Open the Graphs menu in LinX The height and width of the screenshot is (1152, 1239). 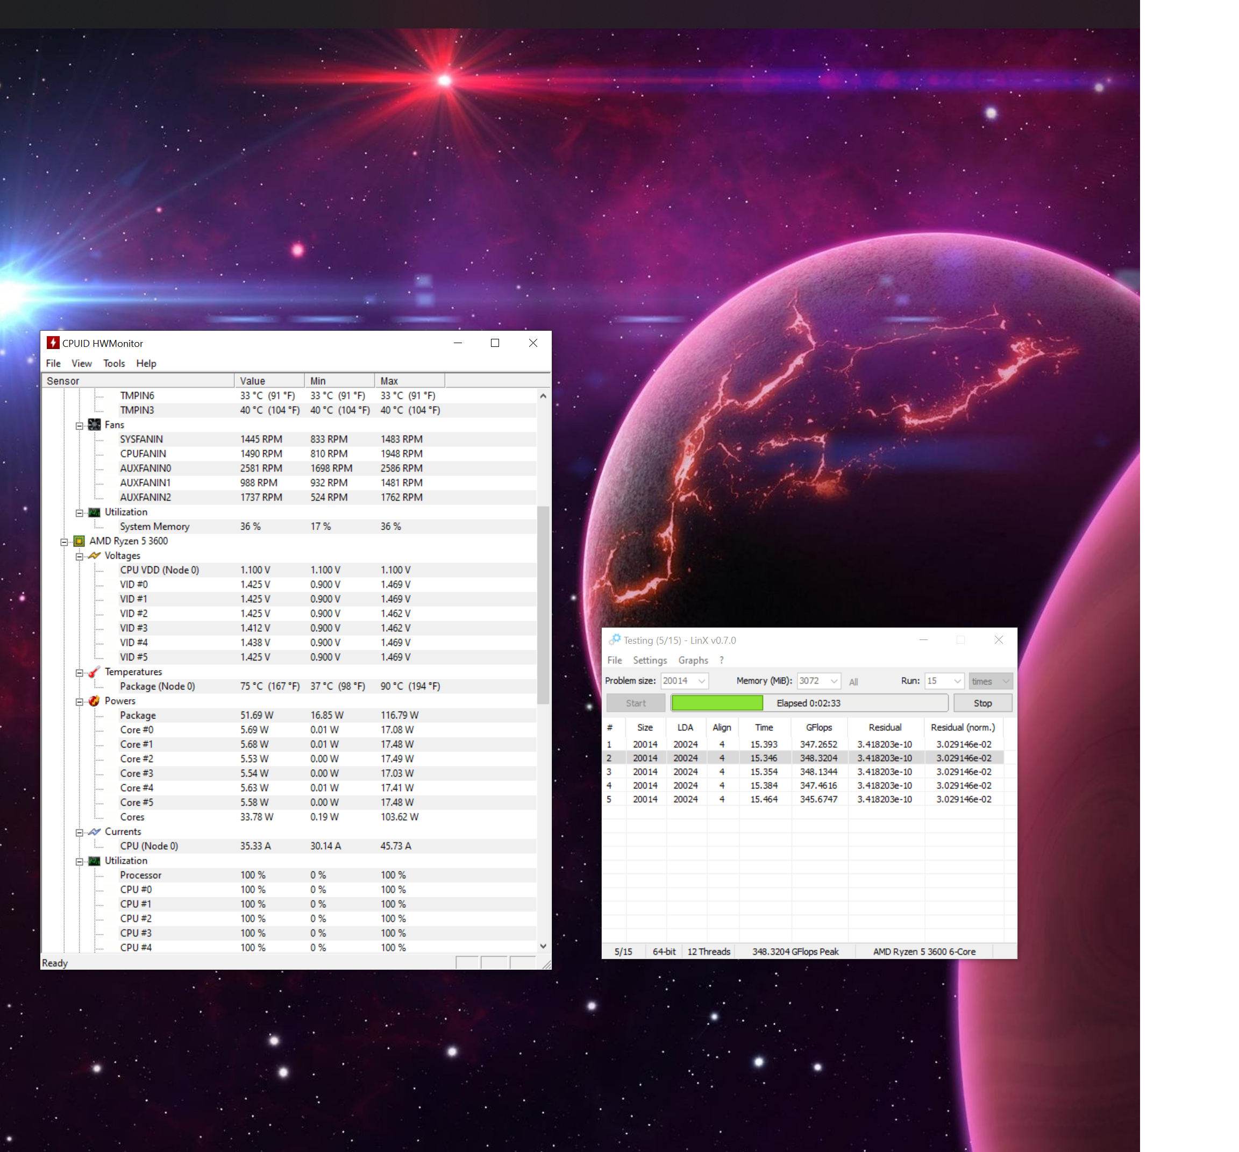[693, 660]
